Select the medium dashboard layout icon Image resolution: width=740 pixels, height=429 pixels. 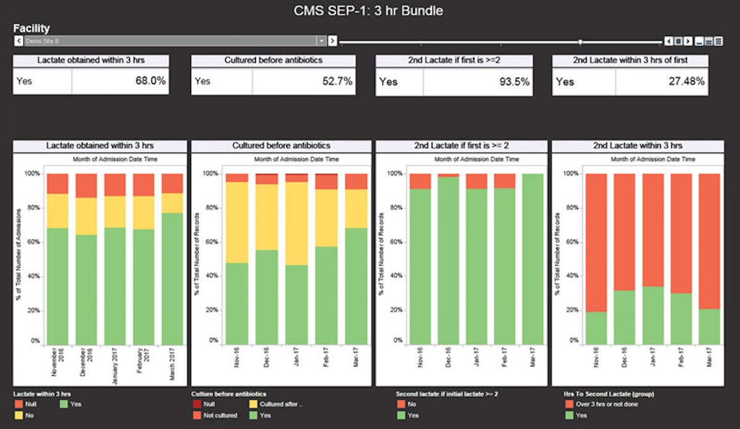click(x=708, y=41)
